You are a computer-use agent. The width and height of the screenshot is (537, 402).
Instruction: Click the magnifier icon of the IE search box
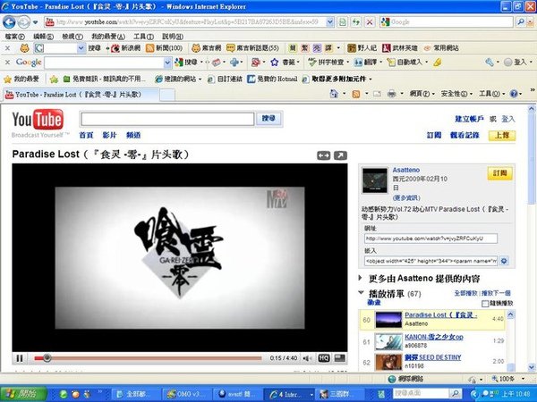[x=521, y=22]
